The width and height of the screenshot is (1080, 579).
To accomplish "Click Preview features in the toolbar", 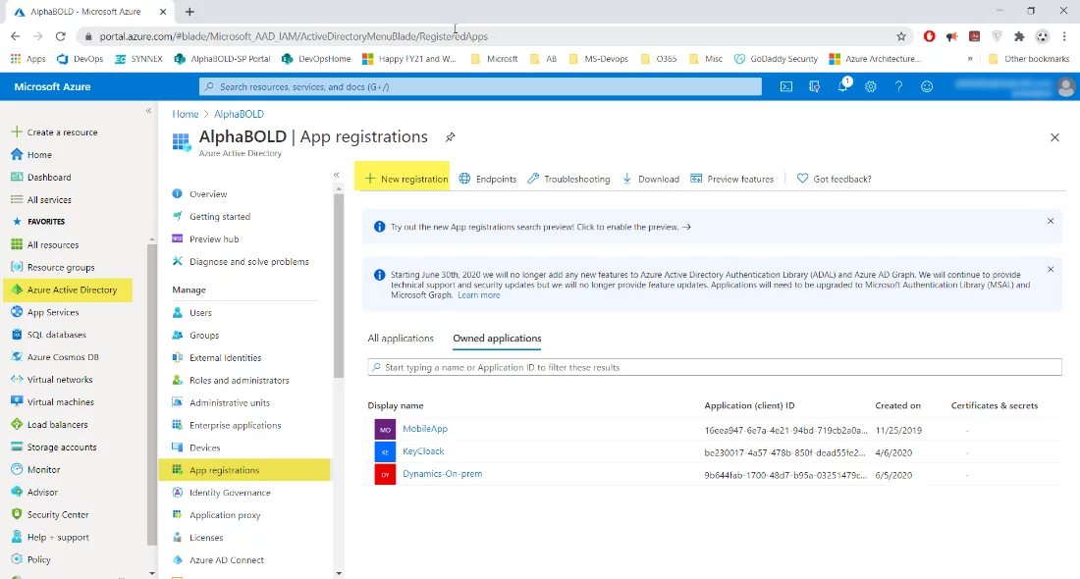I will [732, 179].
